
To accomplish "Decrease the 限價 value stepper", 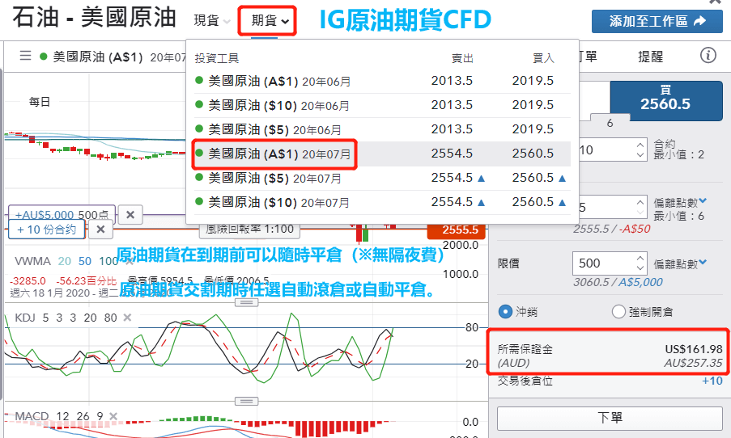I will pos(640,268).
